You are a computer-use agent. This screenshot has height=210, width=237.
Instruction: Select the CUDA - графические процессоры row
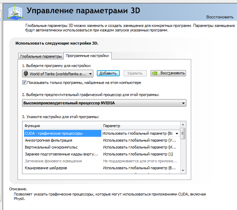point(101,133)
